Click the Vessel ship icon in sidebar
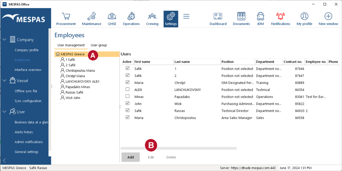 click(x=12, y=80)
